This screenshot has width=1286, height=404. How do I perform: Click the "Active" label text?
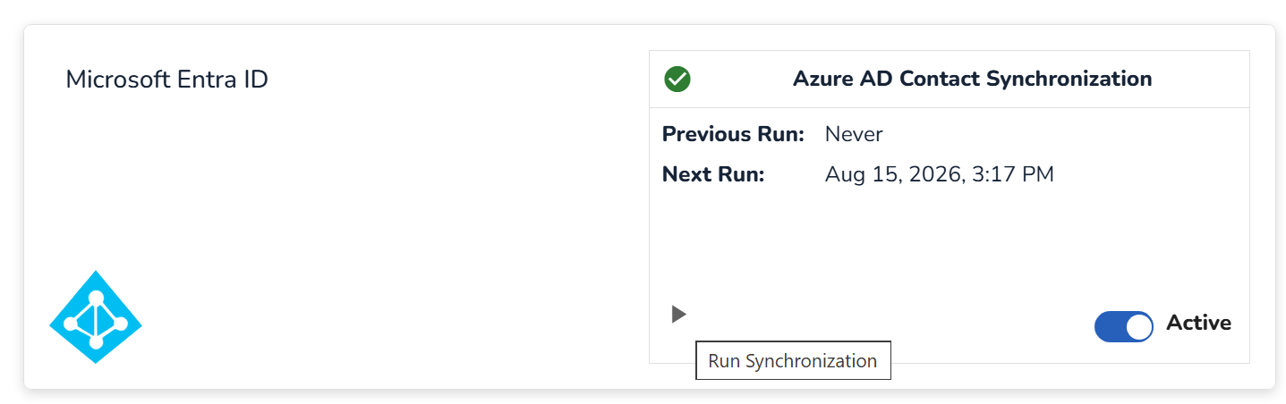click(1198, 323)
